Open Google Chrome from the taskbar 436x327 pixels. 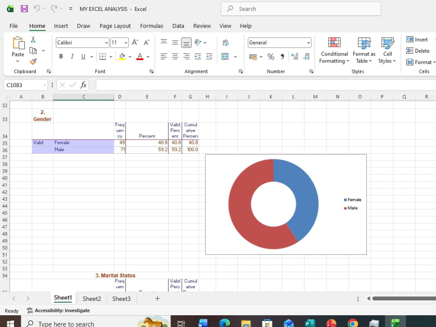click(x=352, y=323)
